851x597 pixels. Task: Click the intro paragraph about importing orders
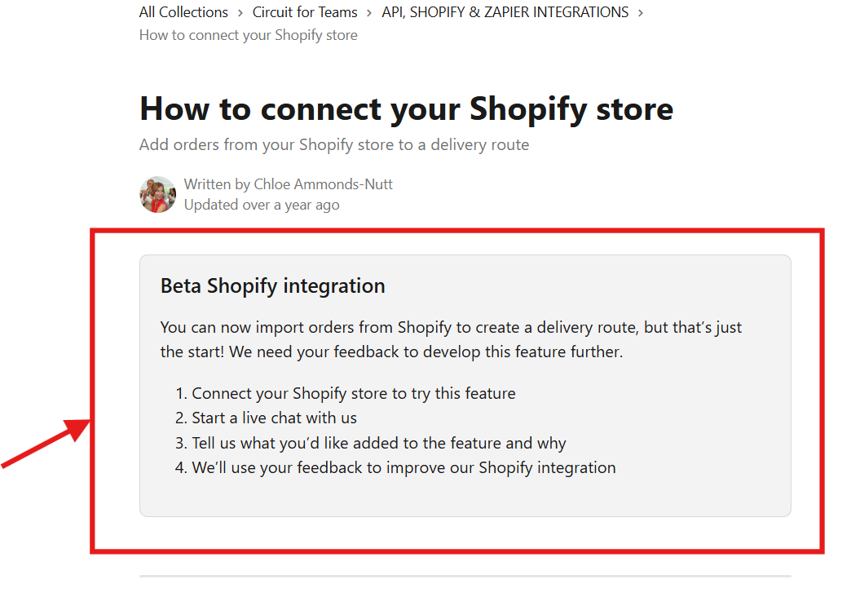[x=451, y=339]
